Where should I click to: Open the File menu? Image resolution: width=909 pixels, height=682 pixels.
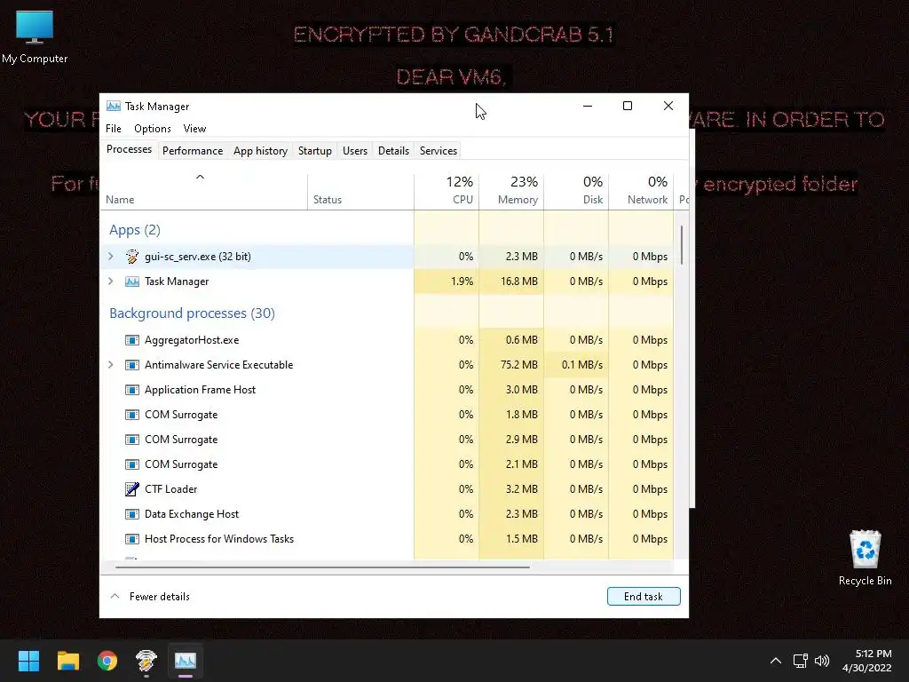click(114, 129)
